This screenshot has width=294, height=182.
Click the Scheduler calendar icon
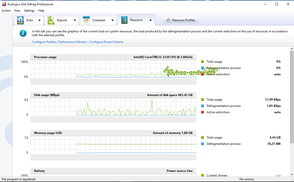click(x=86, y=20)
